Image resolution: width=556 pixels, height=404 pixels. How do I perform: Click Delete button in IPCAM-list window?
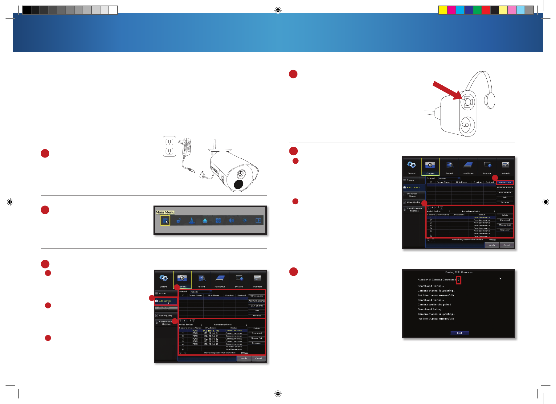click(x=257, y=329)
